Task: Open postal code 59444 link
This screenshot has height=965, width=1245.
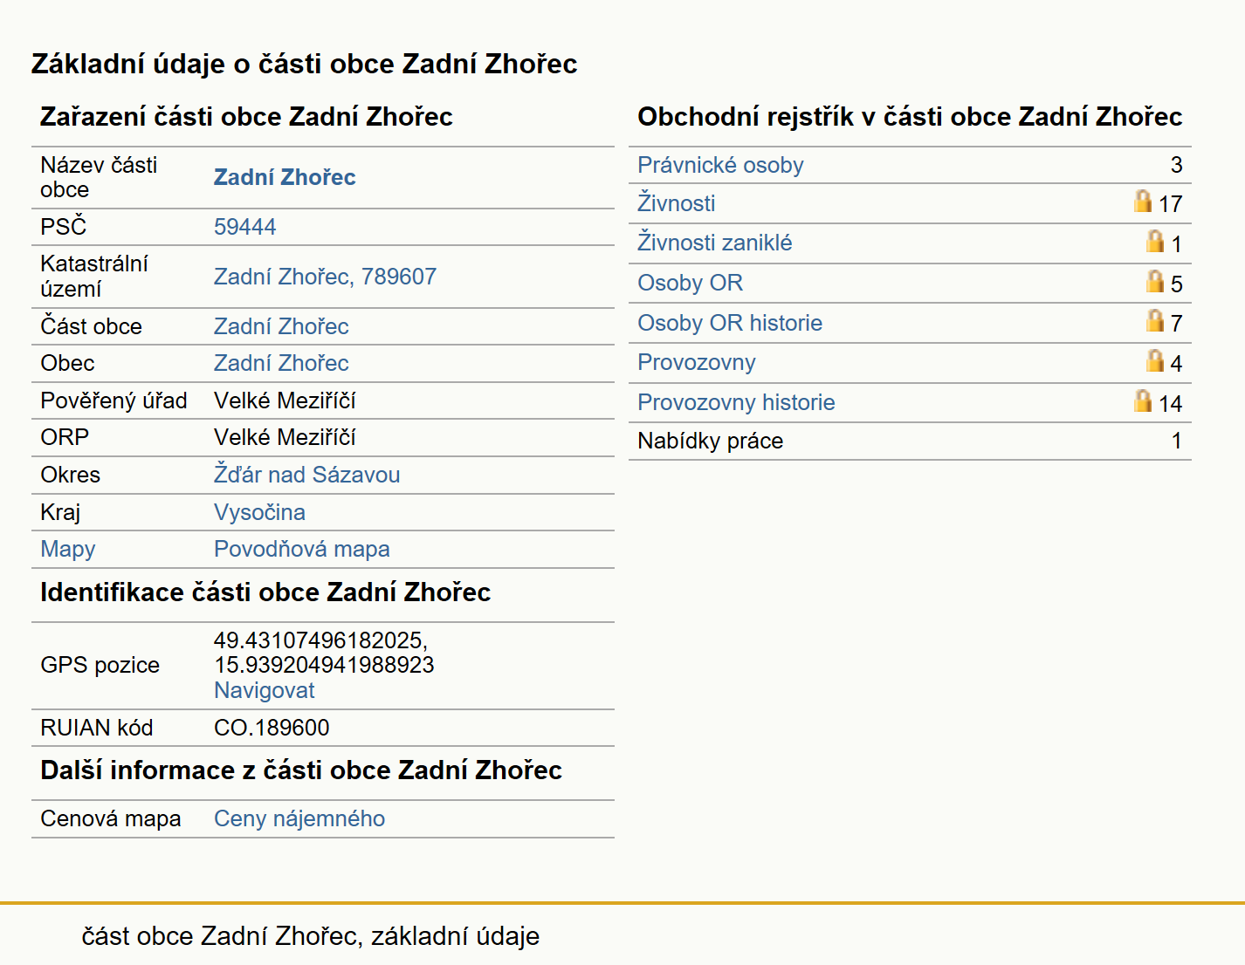Action: 244,227
